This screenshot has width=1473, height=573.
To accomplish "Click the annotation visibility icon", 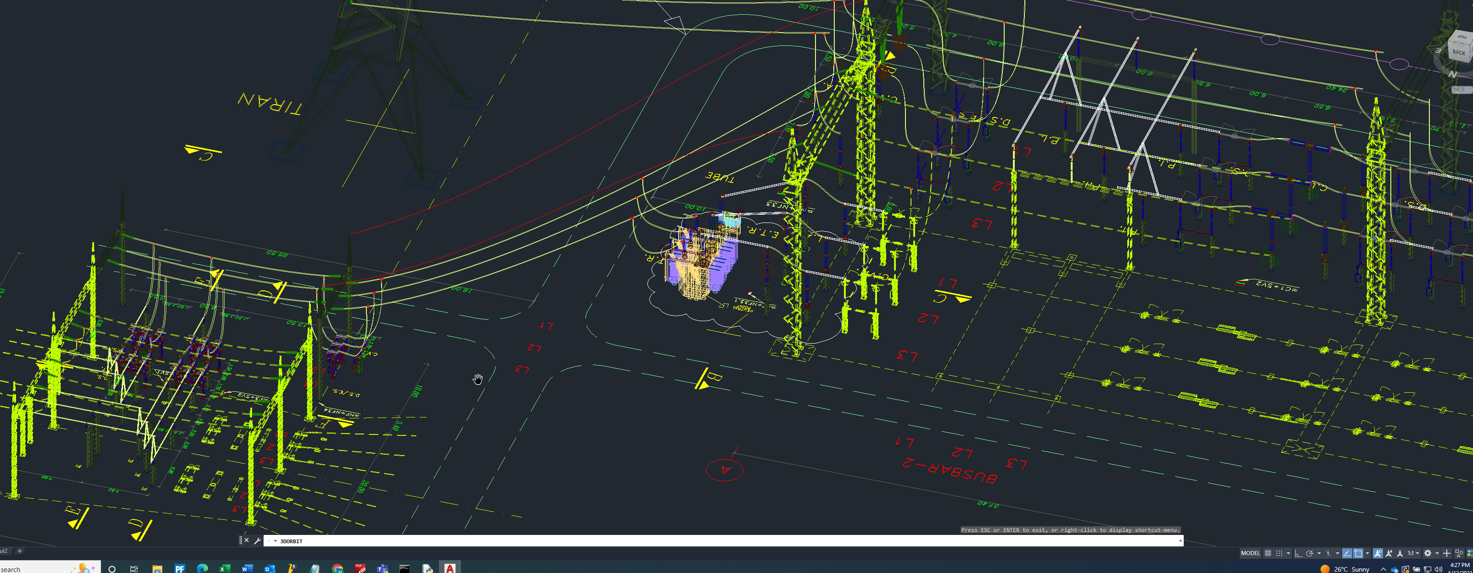I will [1377, 553].
